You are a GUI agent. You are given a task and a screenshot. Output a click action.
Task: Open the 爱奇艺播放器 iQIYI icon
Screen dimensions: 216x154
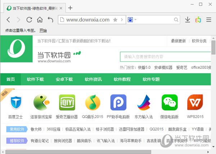pyautogui.click(x=67, y=102)
